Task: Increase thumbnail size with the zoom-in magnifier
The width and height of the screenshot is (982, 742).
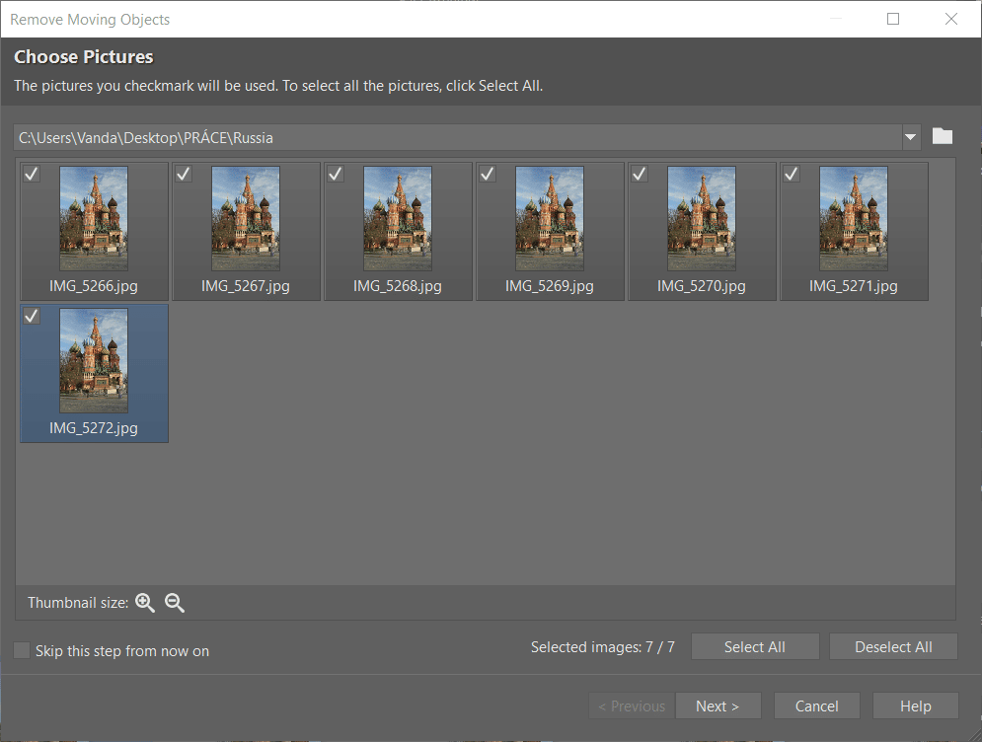Action: (145, 602)
